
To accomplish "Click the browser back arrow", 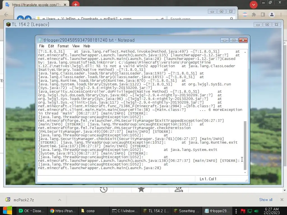I will coord(6,15).
